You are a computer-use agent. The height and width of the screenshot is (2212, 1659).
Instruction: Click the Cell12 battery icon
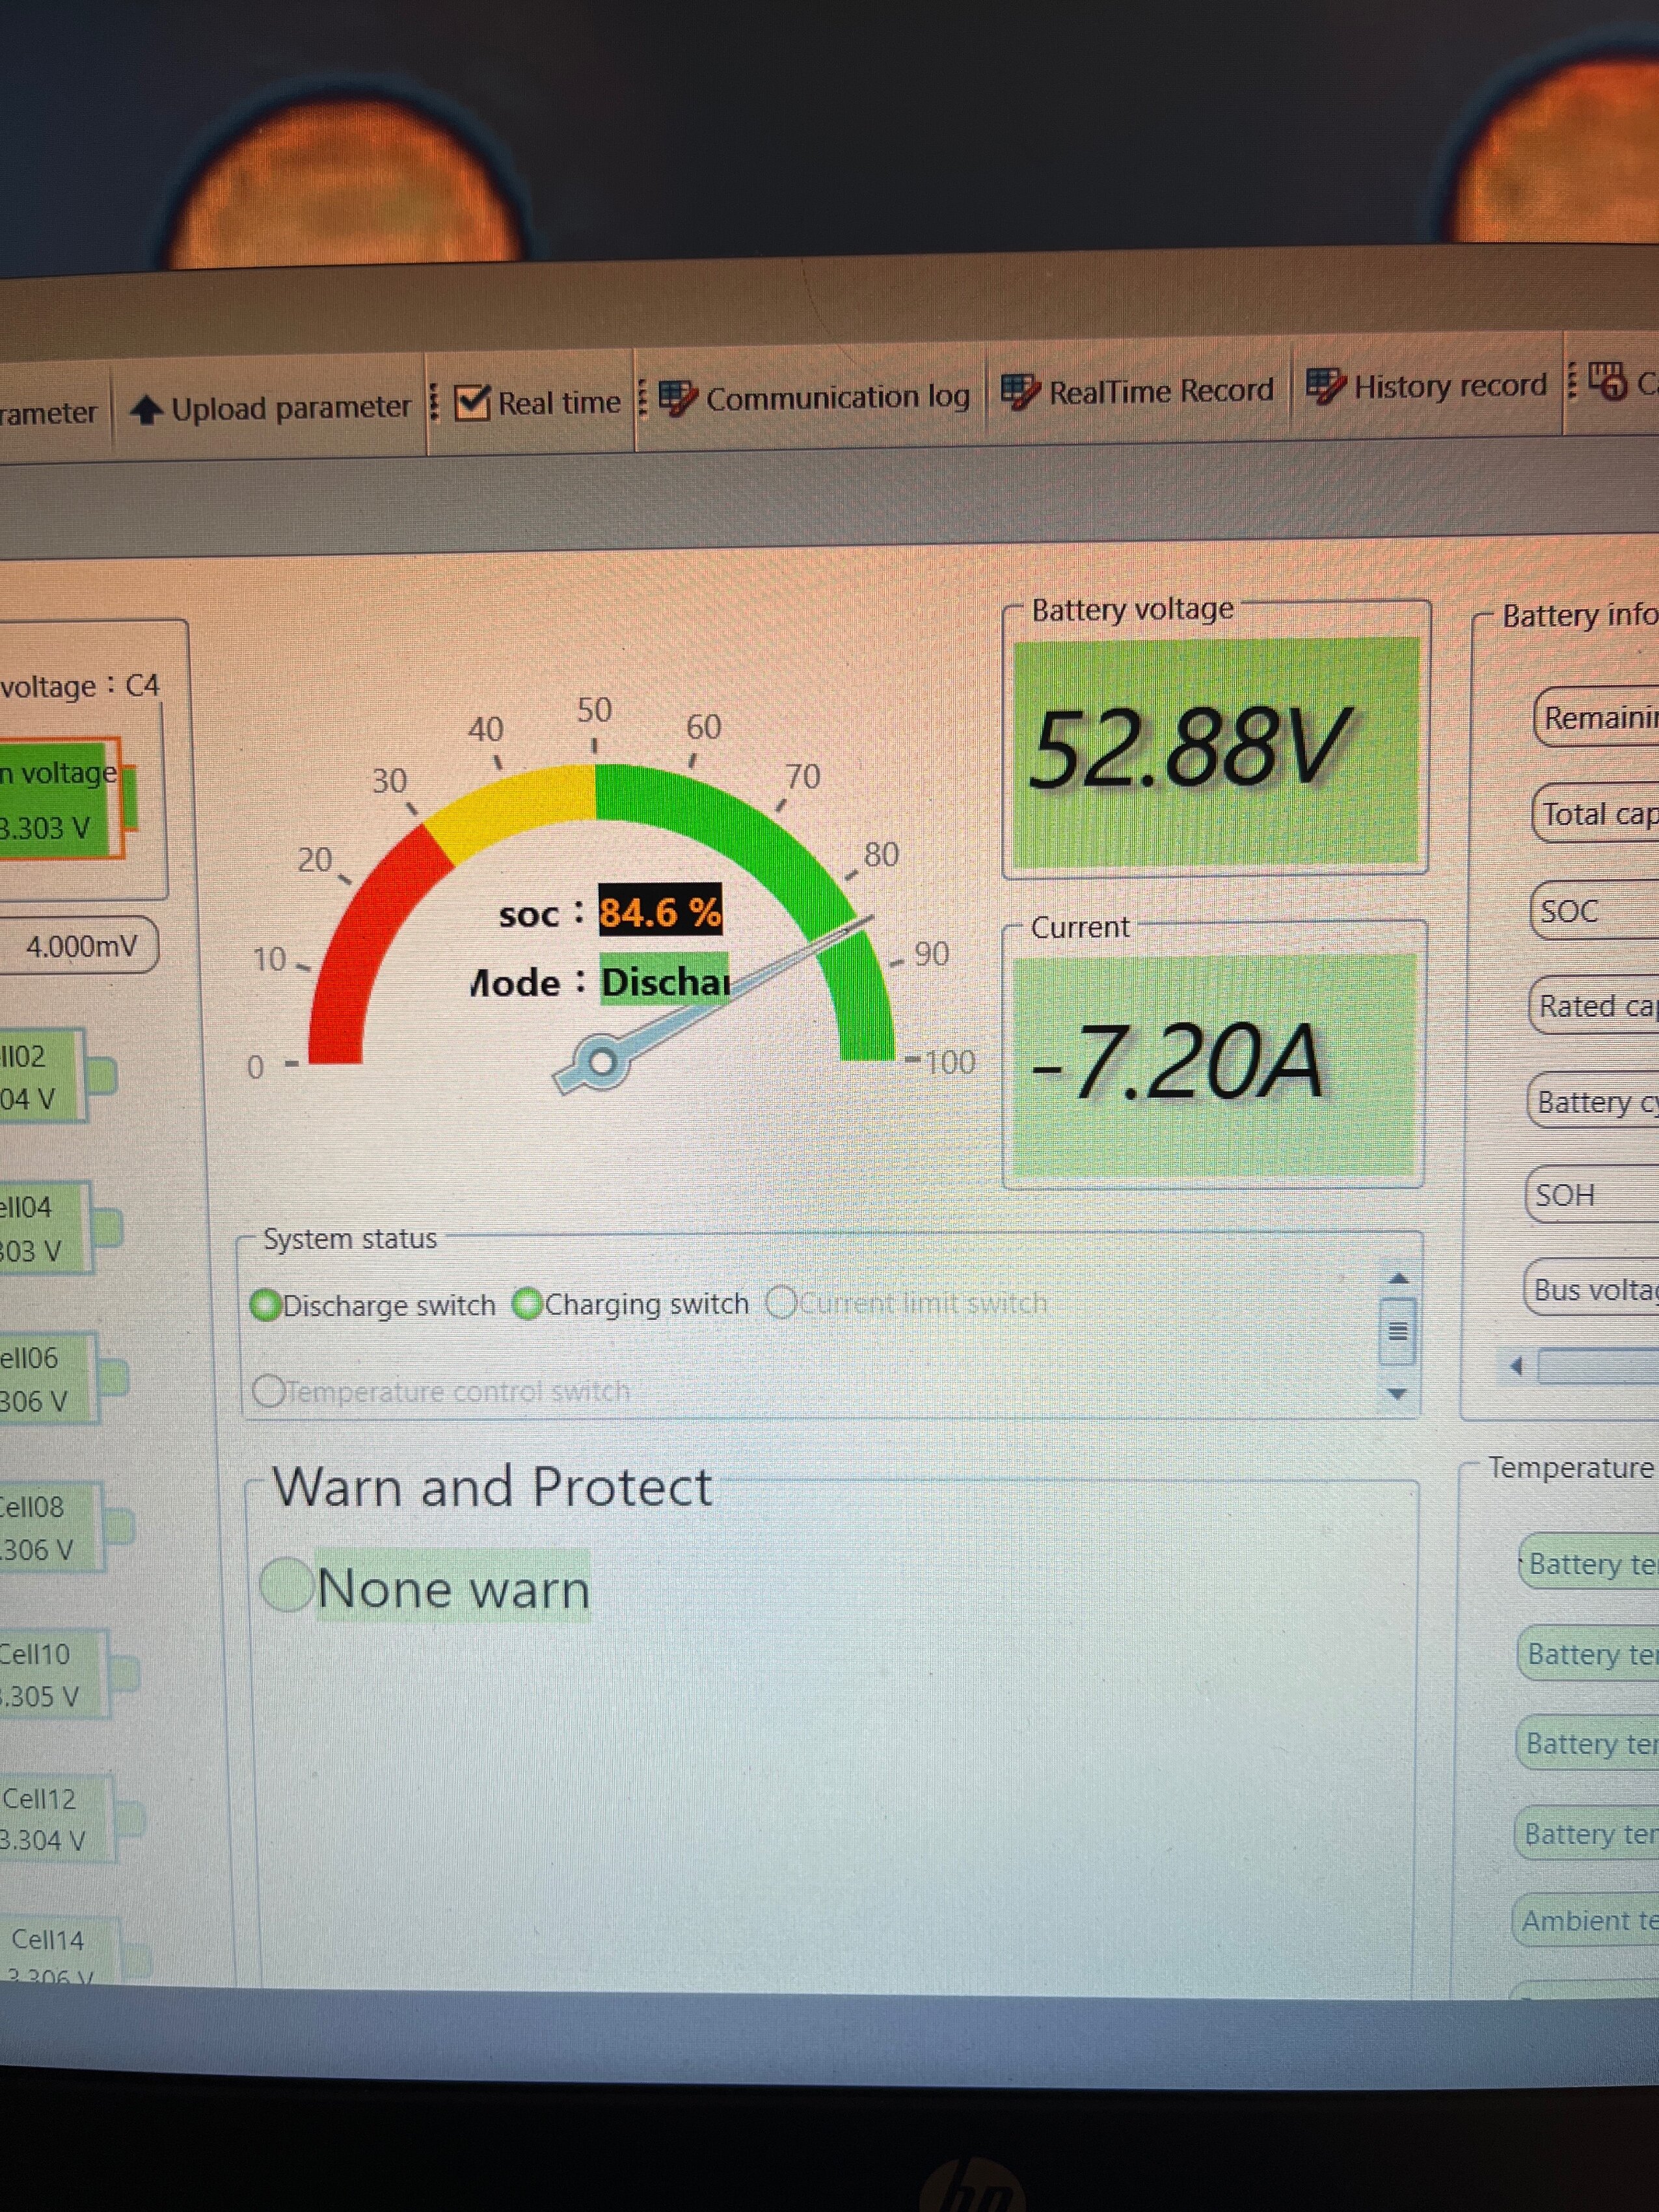(73, 1820)
